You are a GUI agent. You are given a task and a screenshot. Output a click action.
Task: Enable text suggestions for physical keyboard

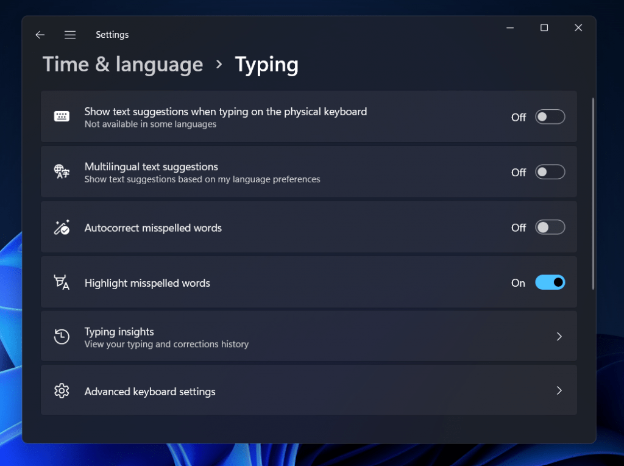coord(549,116)
